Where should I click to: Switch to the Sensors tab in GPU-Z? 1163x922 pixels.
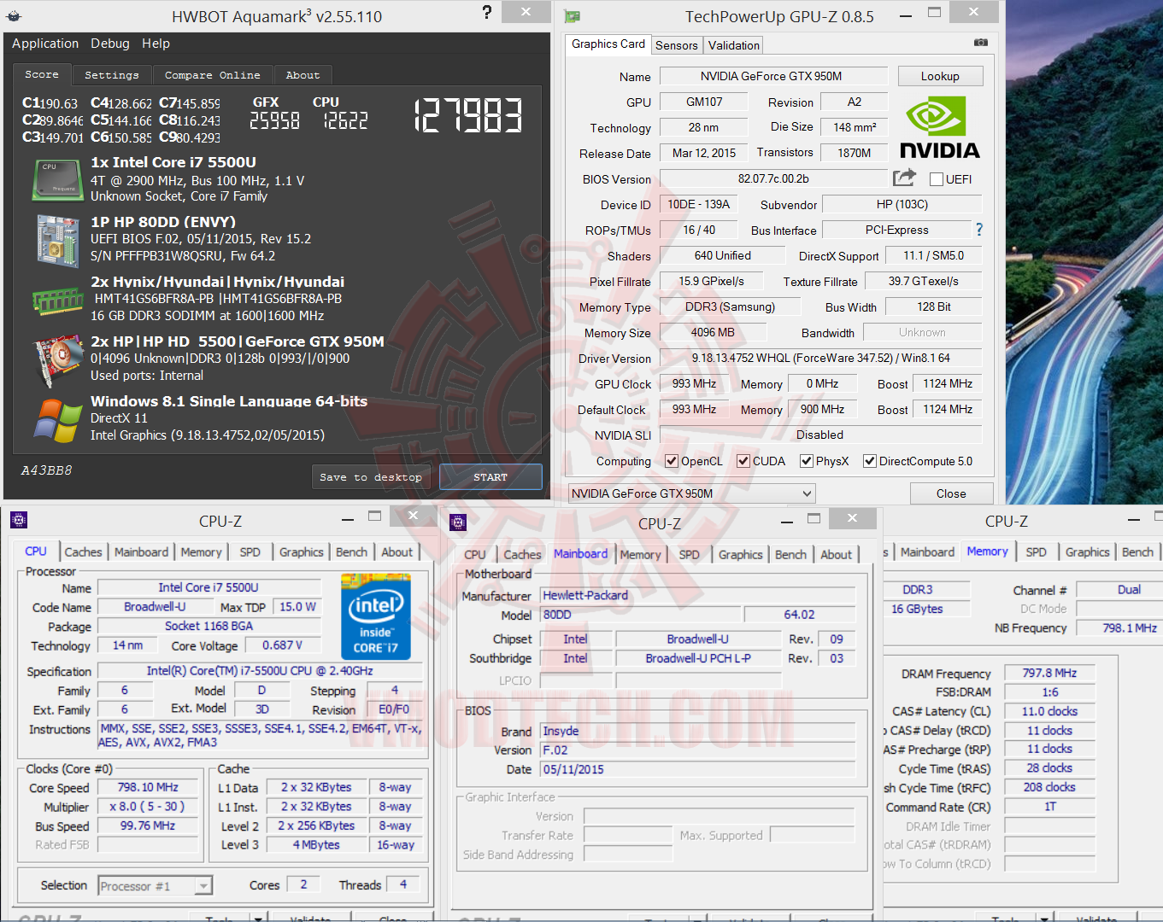(677, 45)
